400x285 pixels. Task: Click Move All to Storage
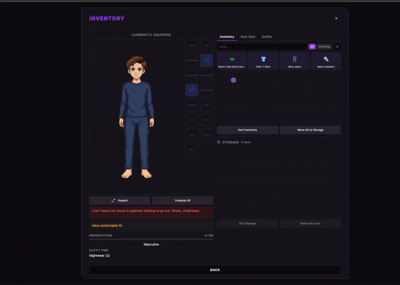(x=310, y=130)
